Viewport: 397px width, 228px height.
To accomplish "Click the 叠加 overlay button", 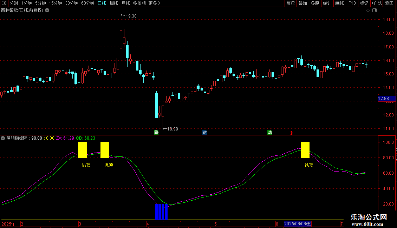I will click(302, 3).
